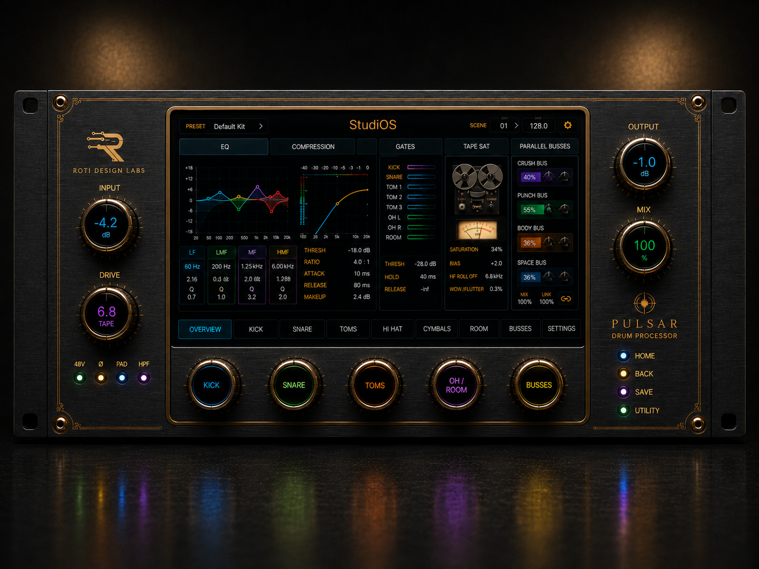Select the MF EQ band header
The width and height of the screenshot is (759, 569).
[252, 252]
